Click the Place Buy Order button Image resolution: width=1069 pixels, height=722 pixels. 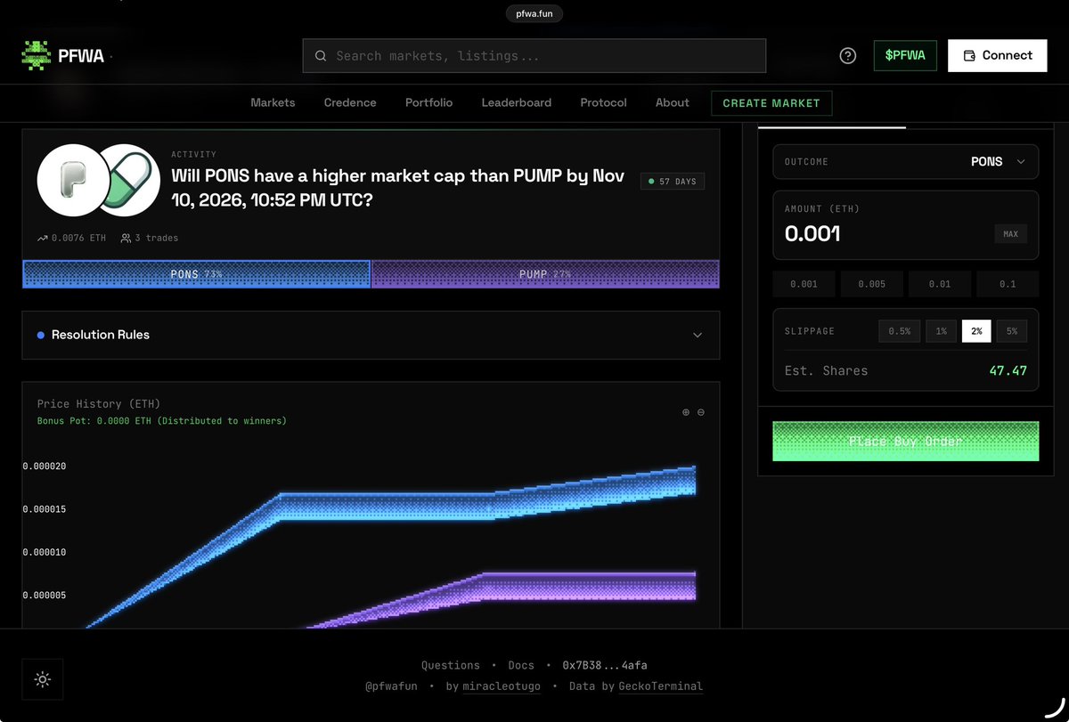click(x=905, y=441)
